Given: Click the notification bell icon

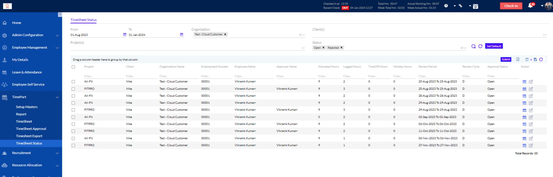Looking at the screenshot, I should (530, 6).
